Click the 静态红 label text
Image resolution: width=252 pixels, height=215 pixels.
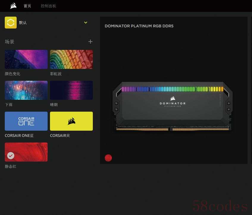[x=10, y=166]
